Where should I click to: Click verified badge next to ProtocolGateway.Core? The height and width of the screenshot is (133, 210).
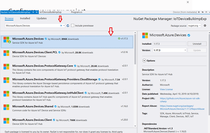(x=75, y=66)
